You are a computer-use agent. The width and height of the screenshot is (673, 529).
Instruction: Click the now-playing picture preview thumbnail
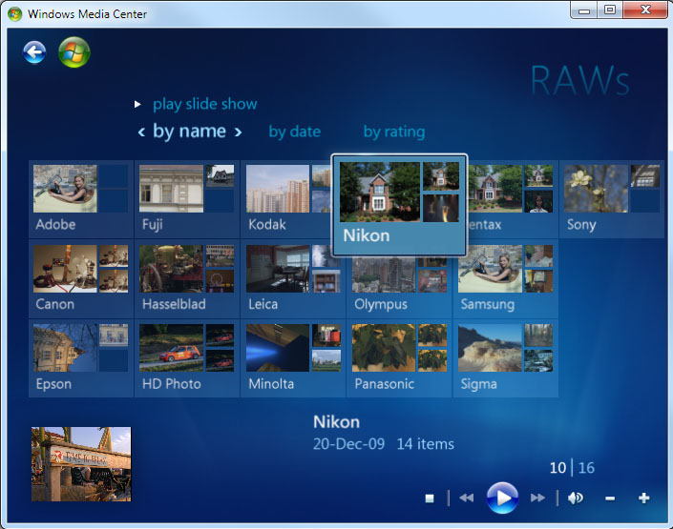click(x=81, y=464)
